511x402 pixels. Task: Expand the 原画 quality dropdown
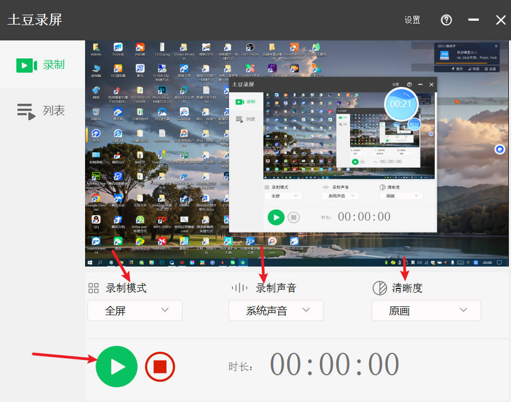coord(426,310)
